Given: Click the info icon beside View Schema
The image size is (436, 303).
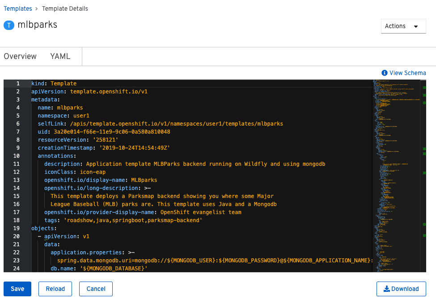Looking at the screenshot, I should click(384, 73).
